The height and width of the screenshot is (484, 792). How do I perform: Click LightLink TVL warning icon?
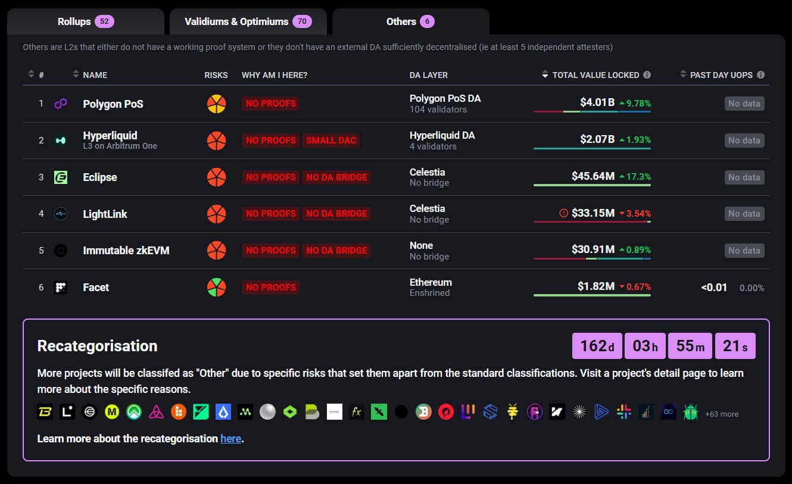click(x=563, y=213)
